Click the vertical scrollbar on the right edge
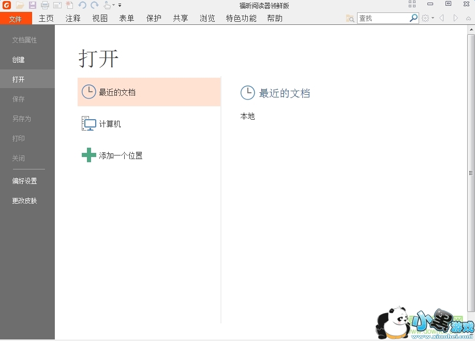The width and height of the screenshot is (475, 341). point(471,173)
